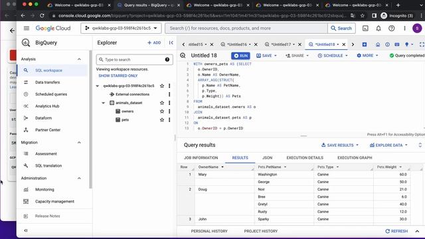The height and width of the screenshot is (239, 425).
Task: Focus the resources search field
Action: [x=246, y=28]
